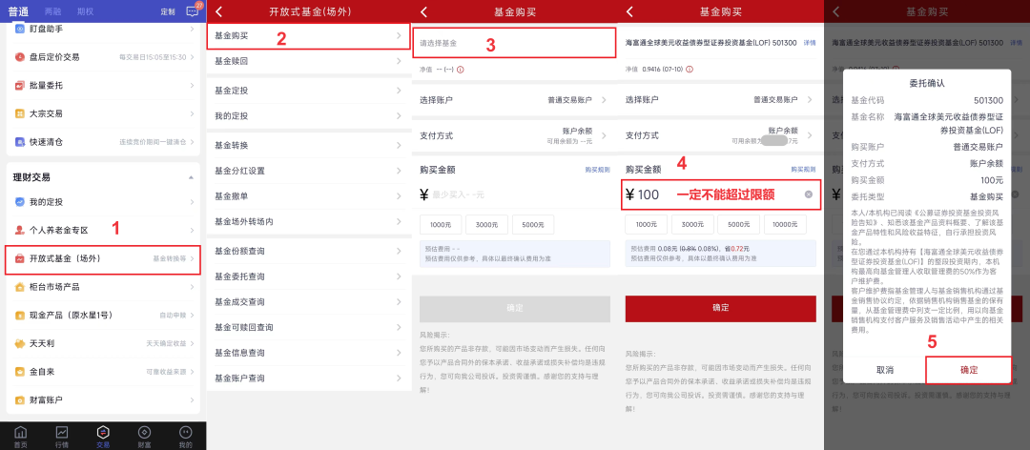Open 基金账户查询 row
This screenshot has width=1030, height=450.
[309, 378]
